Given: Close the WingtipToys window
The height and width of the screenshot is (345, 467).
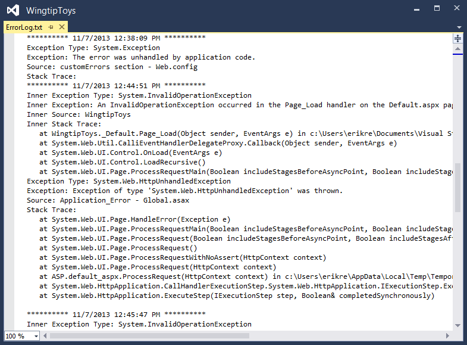Looking at the screenshot, I should pos(457,8).
